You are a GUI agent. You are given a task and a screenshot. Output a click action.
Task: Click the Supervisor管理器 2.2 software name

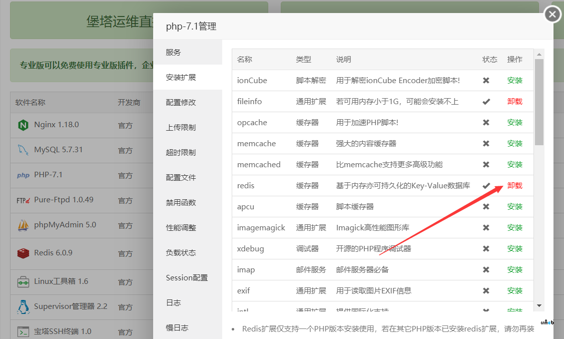[71, 306]
